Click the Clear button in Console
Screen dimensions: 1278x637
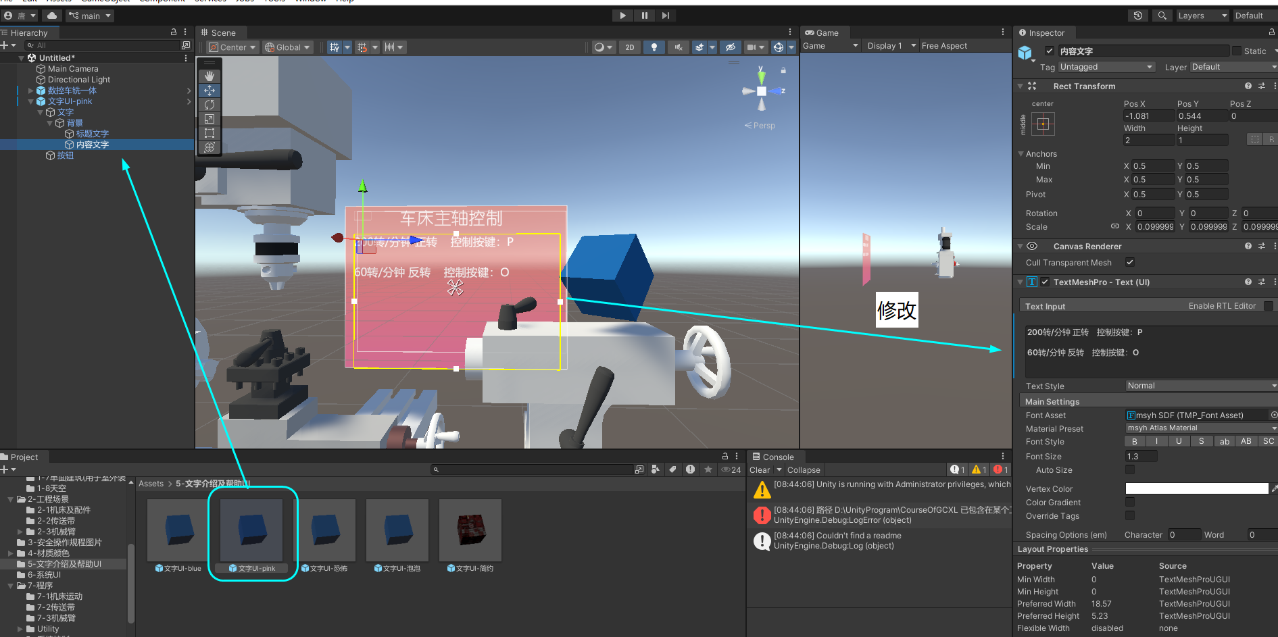(760, 469)
